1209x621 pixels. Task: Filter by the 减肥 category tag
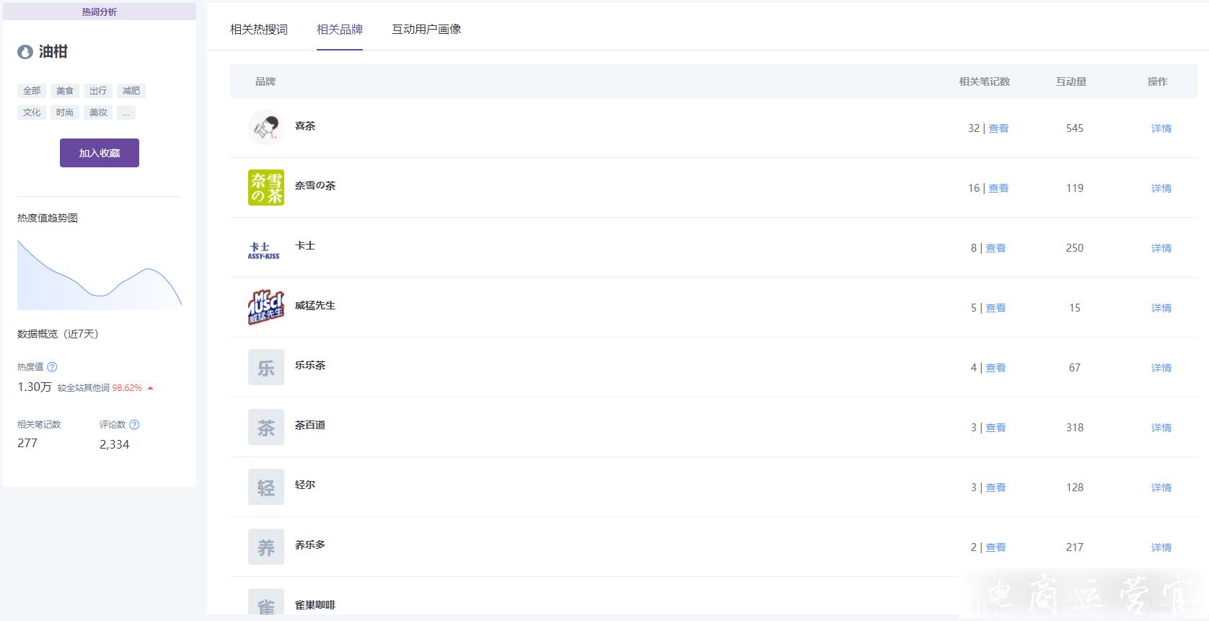pos(131,91)
